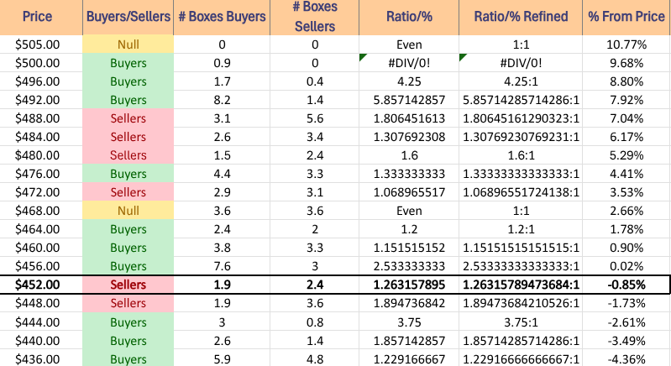The height and width of the screenshot is (366, 671).
Task: Select the 7.6 buyers boxes cell
Action: tap(222, 265)
